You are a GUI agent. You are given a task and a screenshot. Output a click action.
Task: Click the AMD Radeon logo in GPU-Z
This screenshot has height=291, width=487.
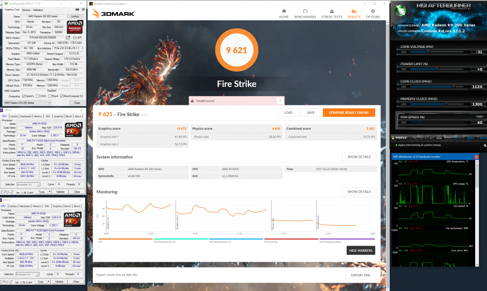click(x=75, y=27)
